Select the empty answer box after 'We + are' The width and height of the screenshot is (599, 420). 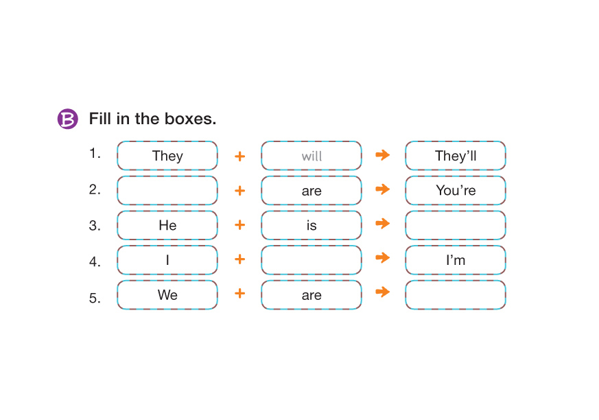(456, 294)
